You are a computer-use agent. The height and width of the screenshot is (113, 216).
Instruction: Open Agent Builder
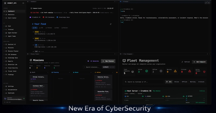coord(14,33)
